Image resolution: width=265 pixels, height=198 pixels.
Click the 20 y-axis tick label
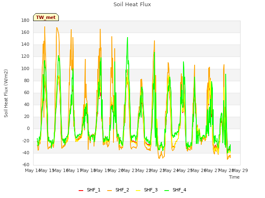click(x=26, y=116)
